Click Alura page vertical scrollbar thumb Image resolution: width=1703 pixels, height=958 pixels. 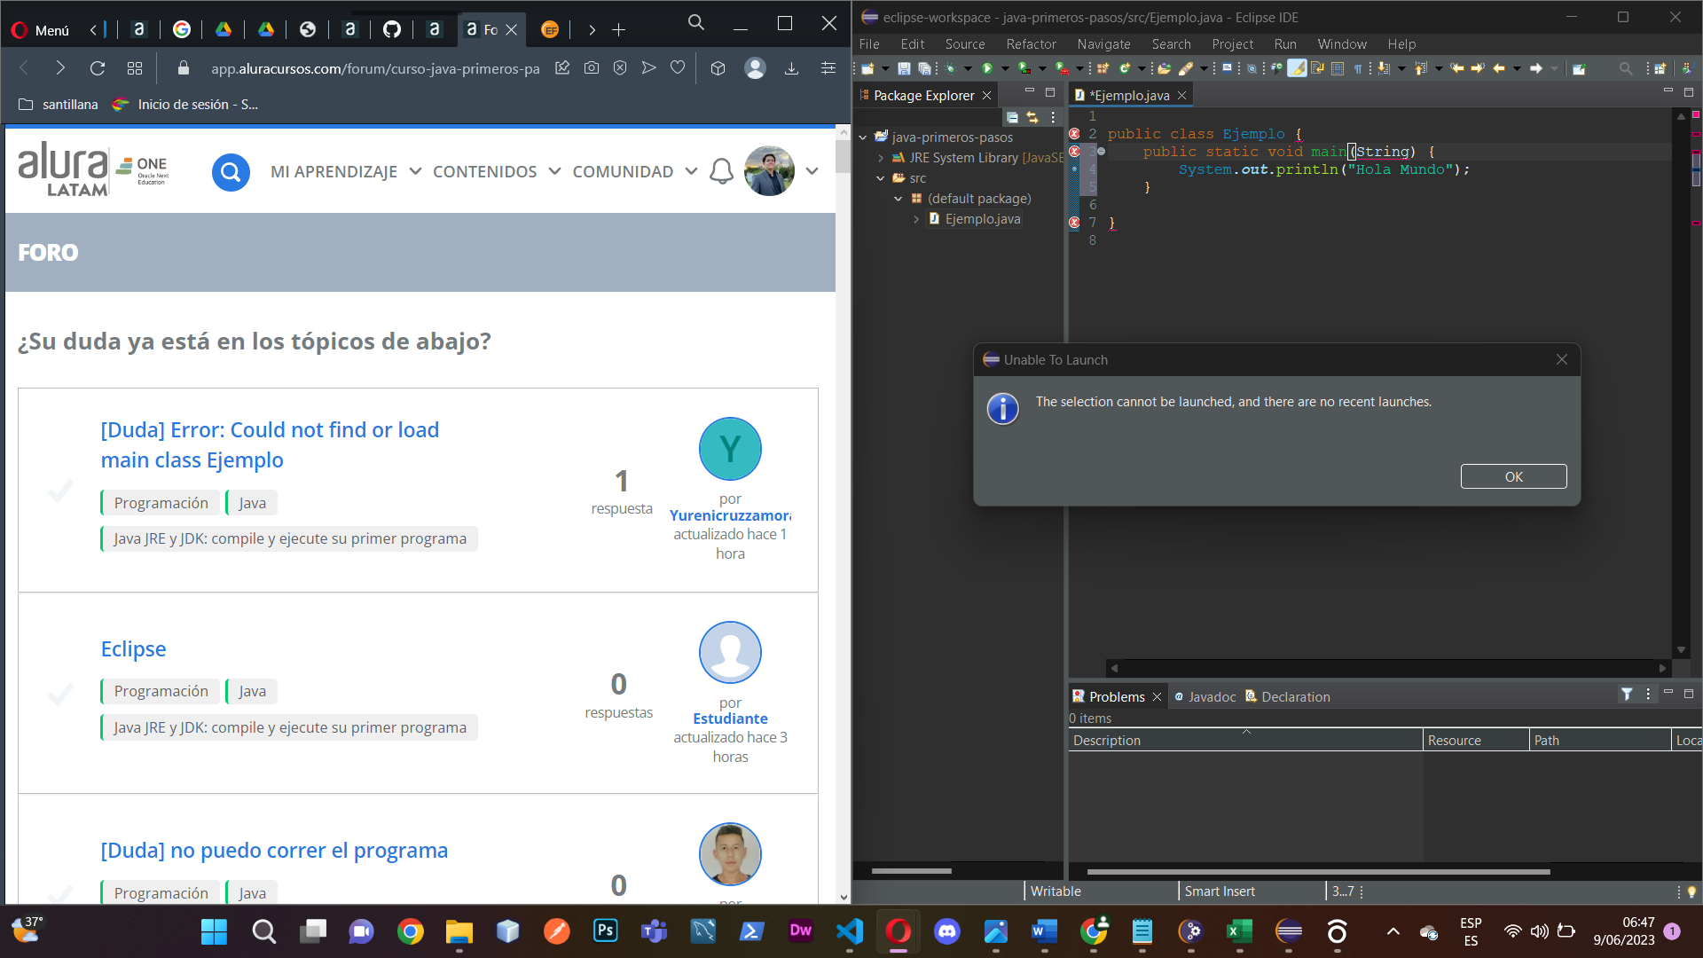[x=843, y=157]
